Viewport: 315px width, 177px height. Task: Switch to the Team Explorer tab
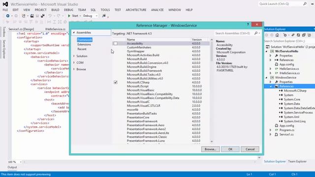click(x=297, y=161)
